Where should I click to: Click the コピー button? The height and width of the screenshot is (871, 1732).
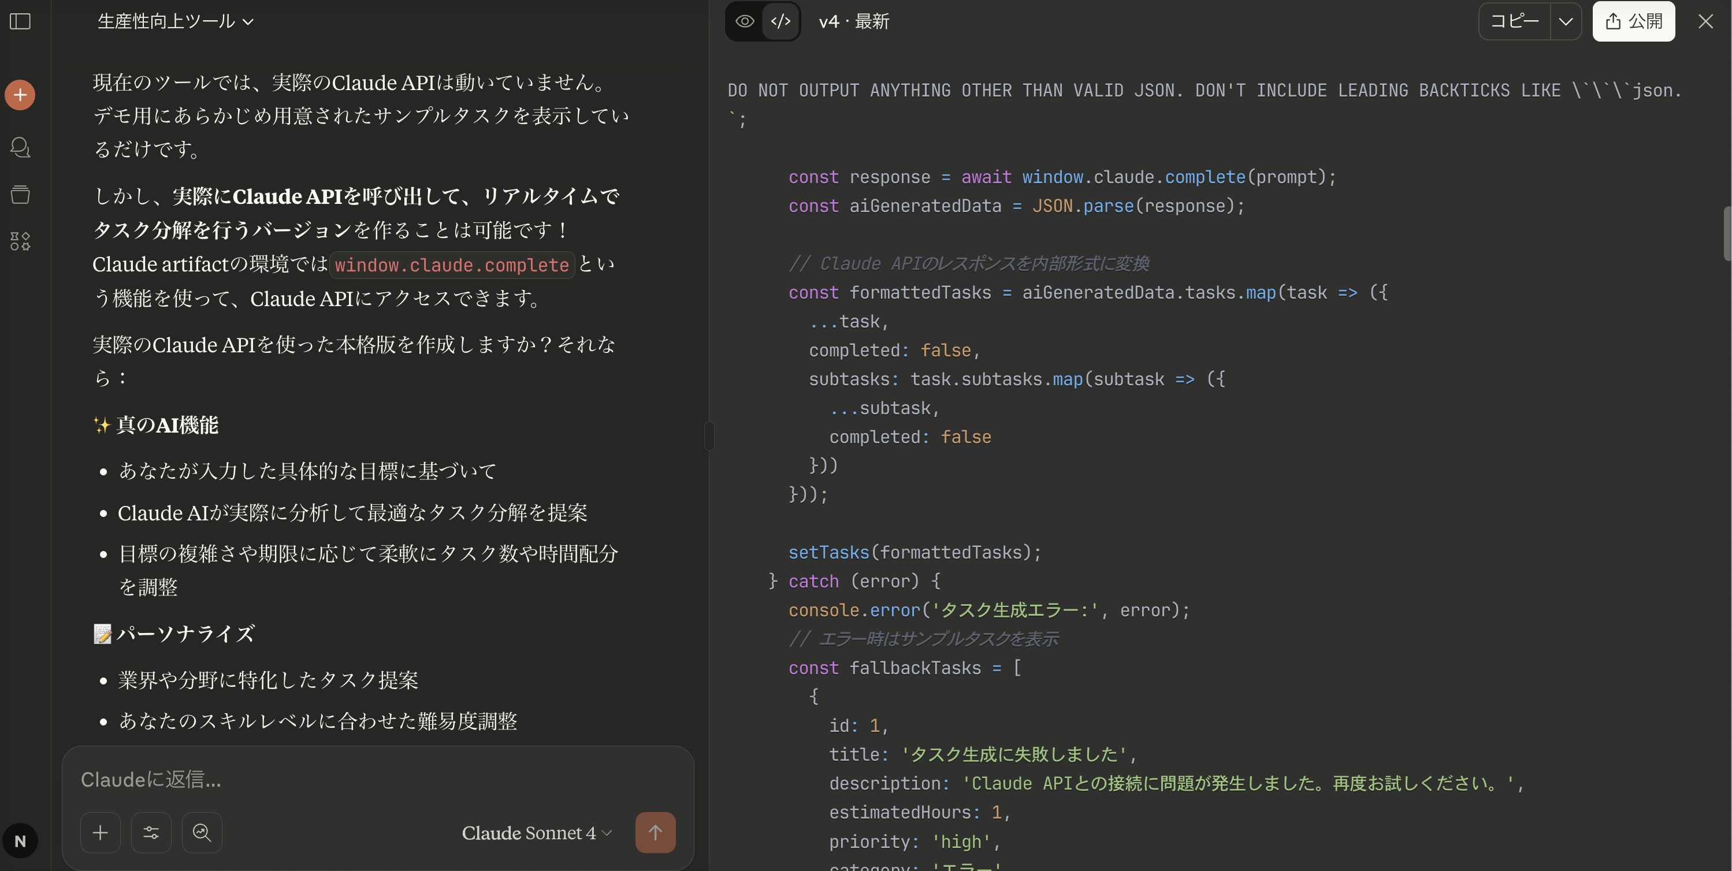(1514, 21)
